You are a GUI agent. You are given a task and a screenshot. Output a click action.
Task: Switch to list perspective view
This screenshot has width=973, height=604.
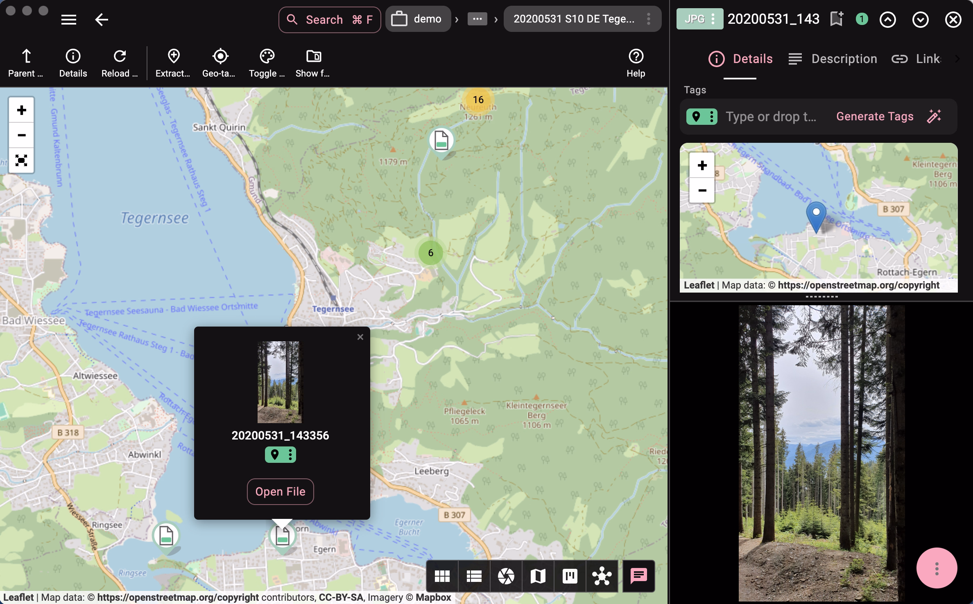pos(474,576)
